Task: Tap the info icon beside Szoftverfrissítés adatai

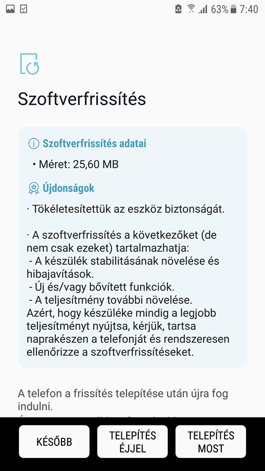Action: click(33, 144)
